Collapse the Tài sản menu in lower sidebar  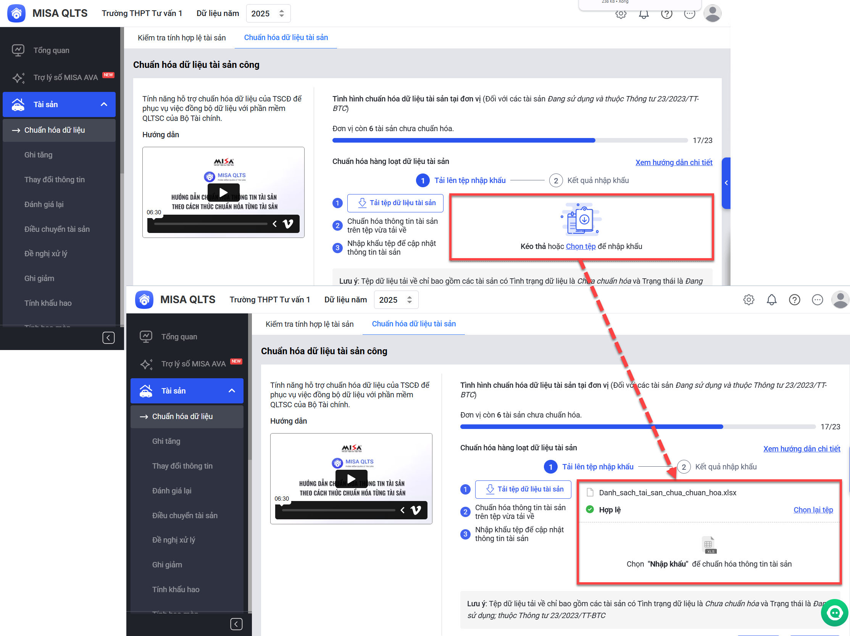[x=232, y=391]
